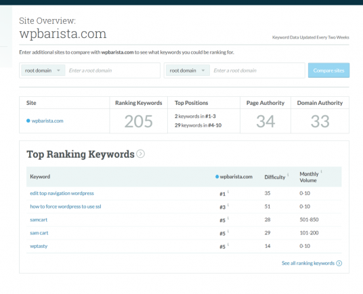Viewport: 363px width, 294px height.
Task: Click 'Keyword Data Updated Every Two Weeks' note
Action: 310,37
